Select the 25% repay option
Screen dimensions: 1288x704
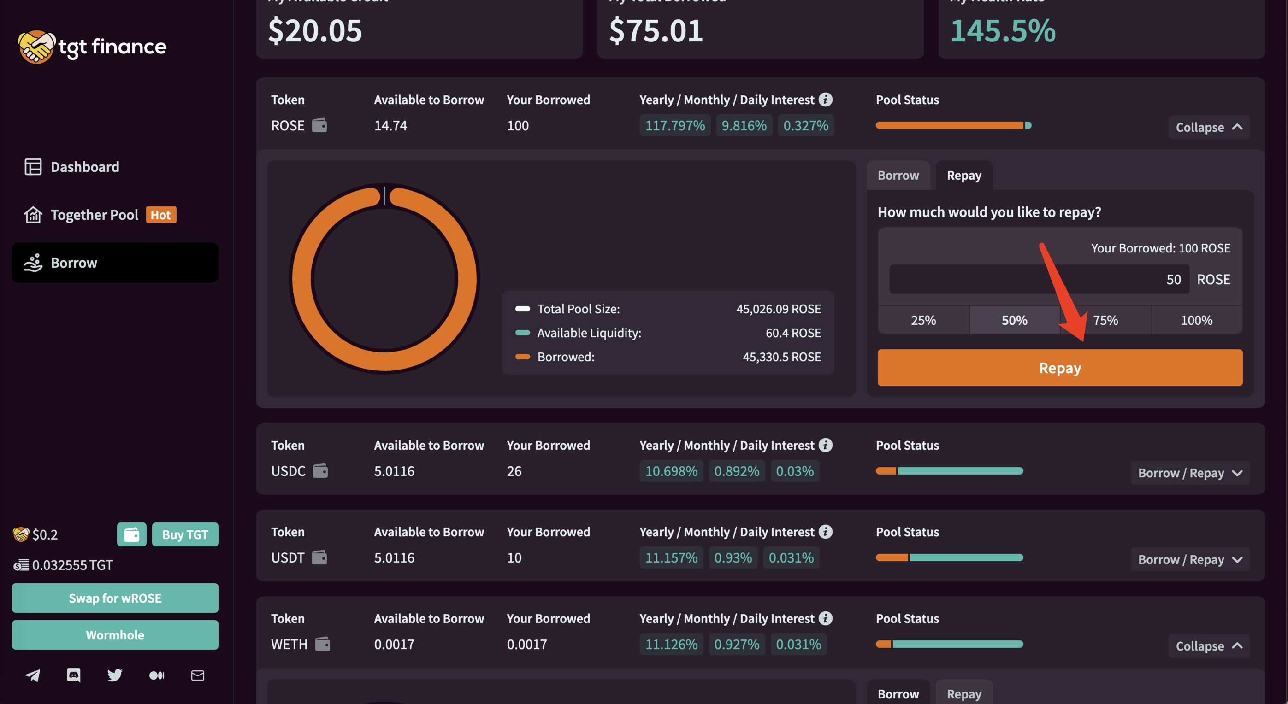coord(923,320)
